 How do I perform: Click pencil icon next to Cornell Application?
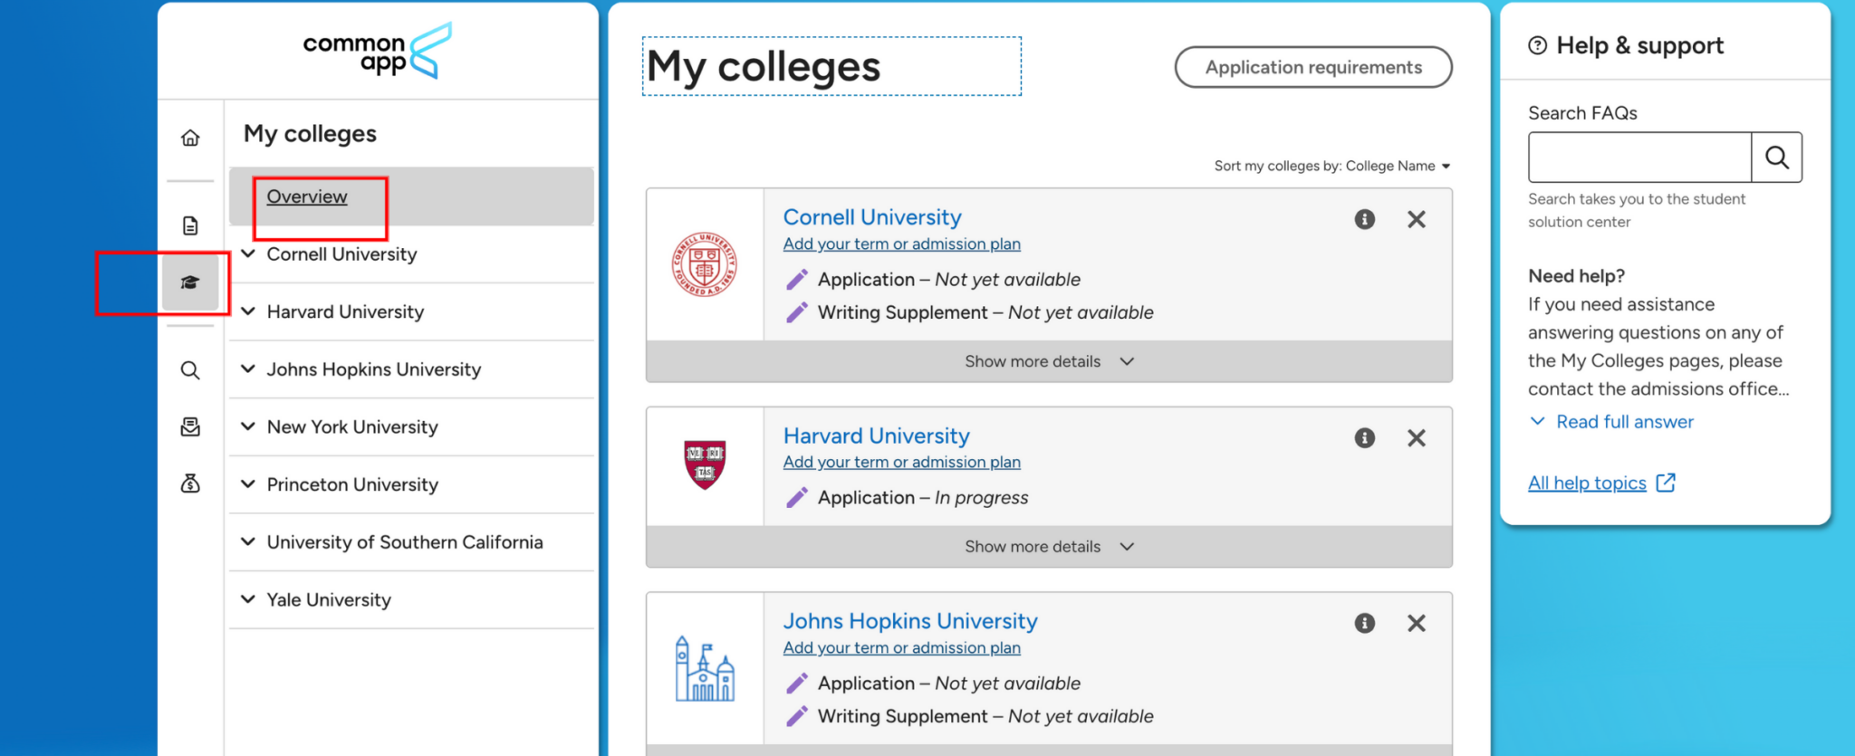coord(797,280)
